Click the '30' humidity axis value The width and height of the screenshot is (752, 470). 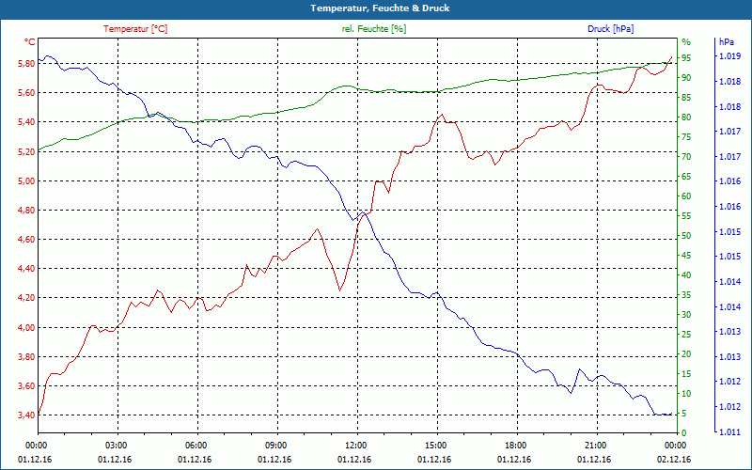686,315
